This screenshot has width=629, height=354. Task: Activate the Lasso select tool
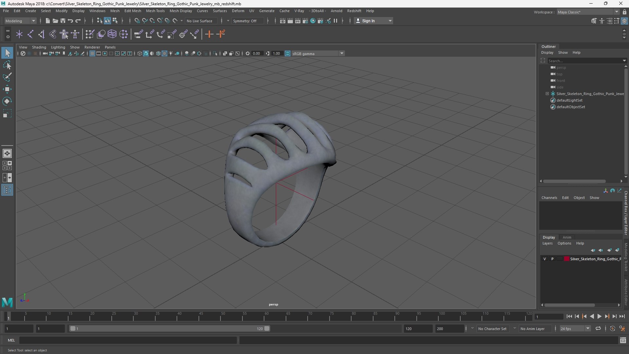pyautogui.click(x=7, y=65)
